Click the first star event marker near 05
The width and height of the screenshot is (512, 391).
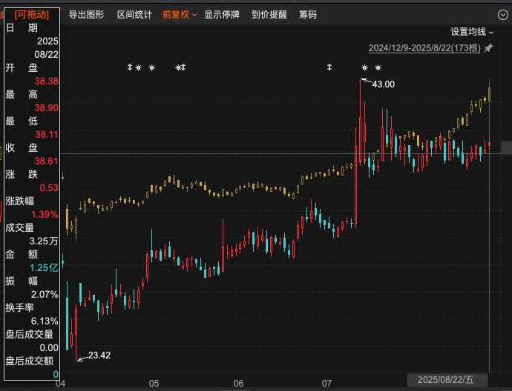click(138, 68)
